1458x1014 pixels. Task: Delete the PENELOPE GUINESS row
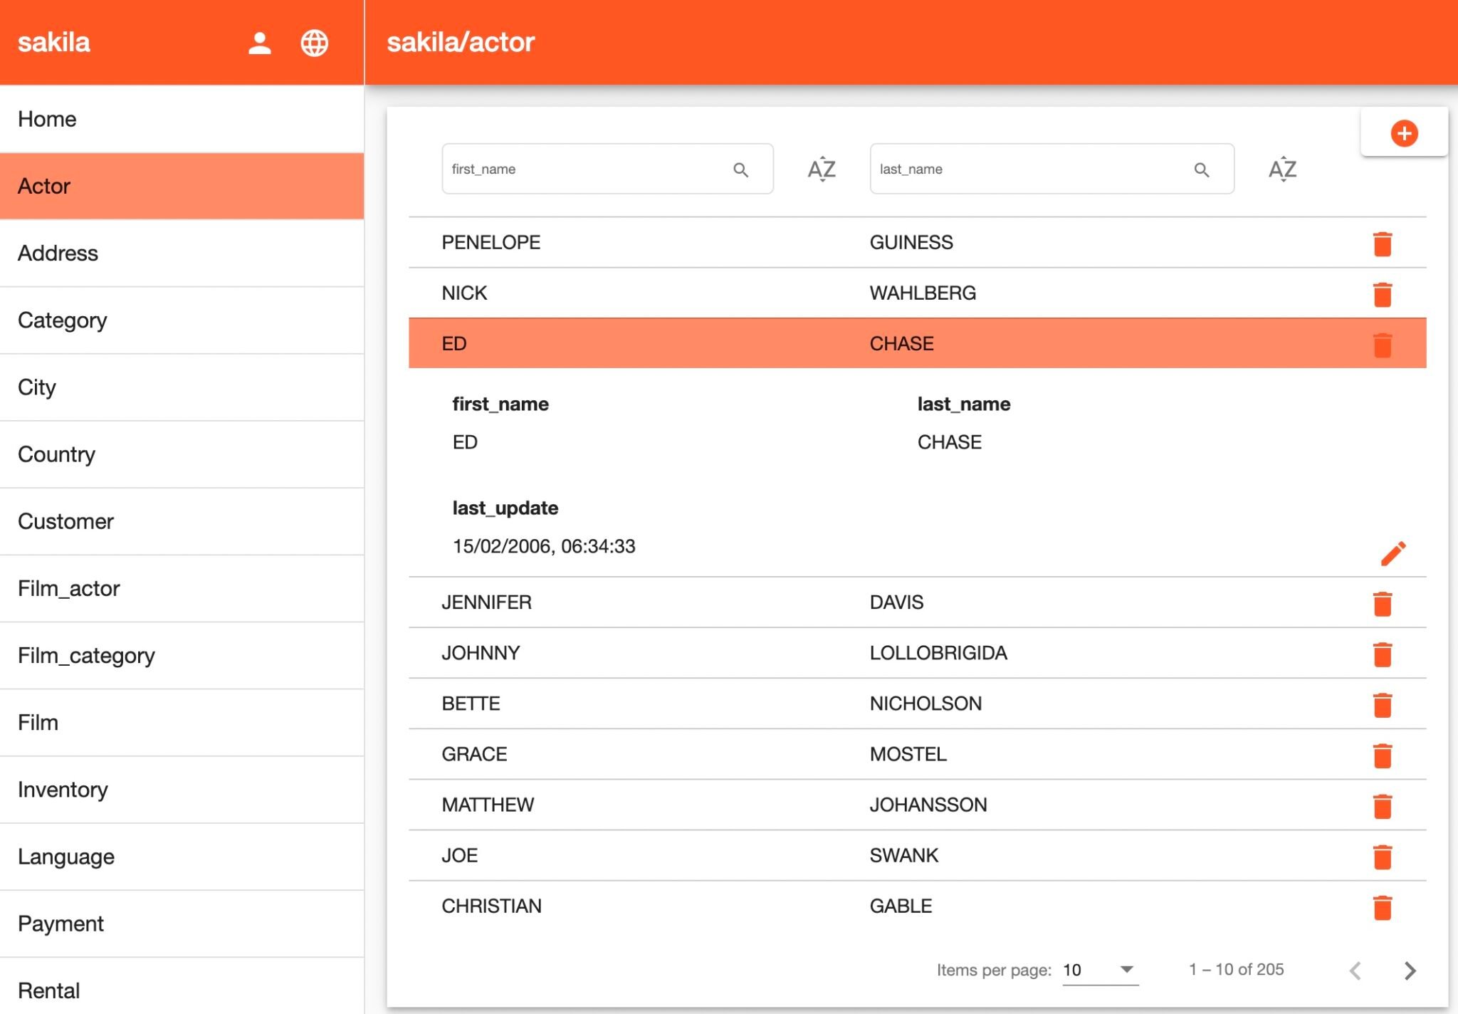[x=1382, y=244]
